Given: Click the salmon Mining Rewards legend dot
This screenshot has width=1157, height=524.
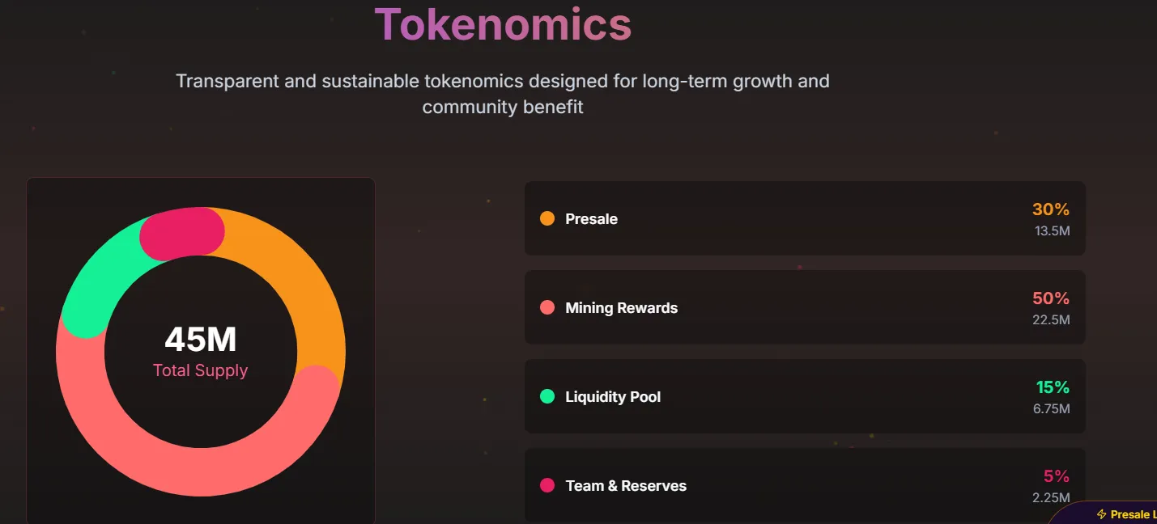Looking at the screenshot, I should 547,307.
